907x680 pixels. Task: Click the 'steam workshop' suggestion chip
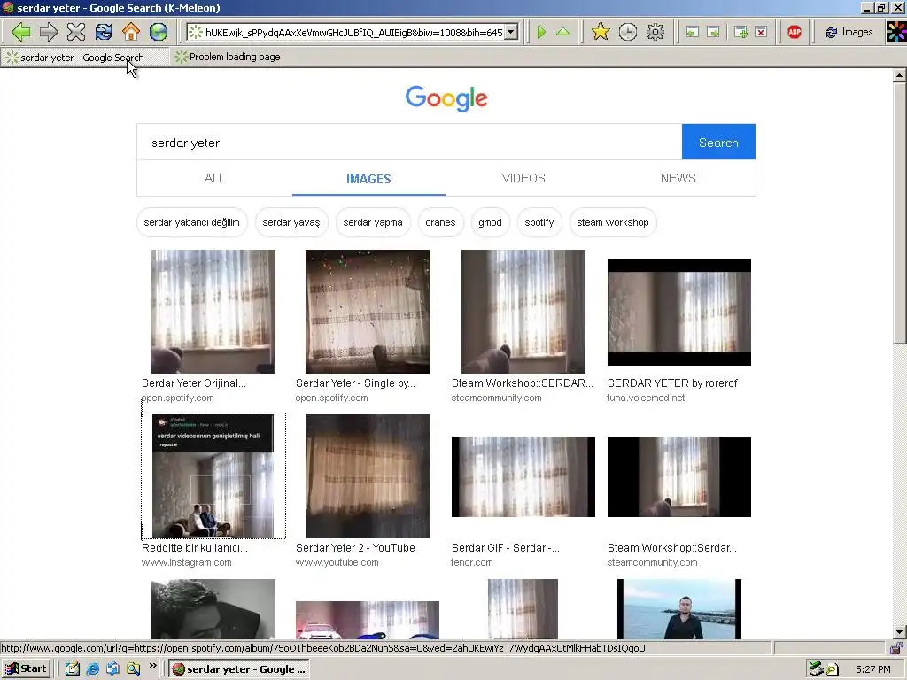coord(613,222)
